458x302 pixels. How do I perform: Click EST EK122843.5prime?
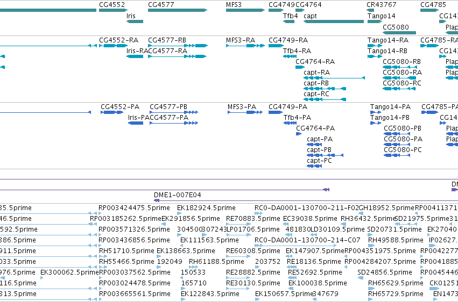[210, 294]
